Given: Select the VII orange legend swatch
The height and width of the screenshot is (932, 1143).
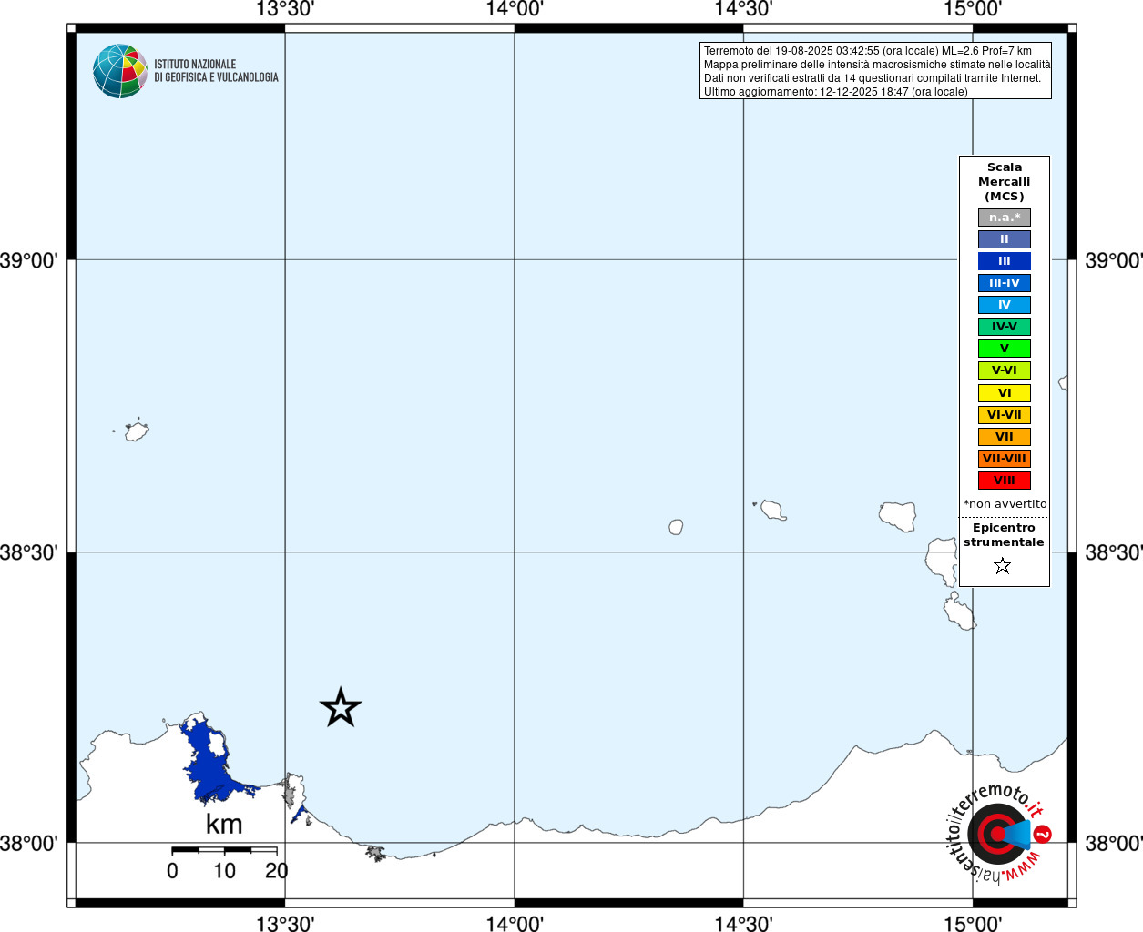Looking at the screenshot, I should (1005, 437).
